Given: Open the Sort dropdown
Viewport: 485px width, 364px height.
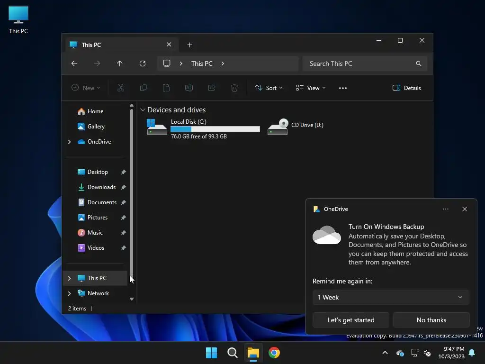Looking at the screenshot, I should 269,88.
